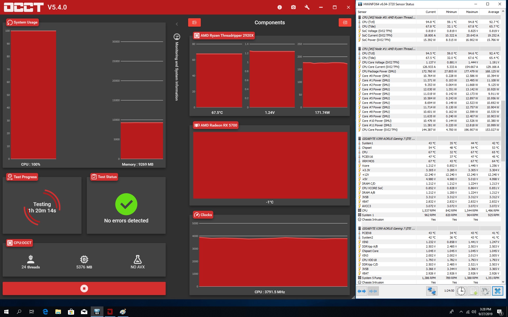Click the NO AVX flask icon

[138, 259]
